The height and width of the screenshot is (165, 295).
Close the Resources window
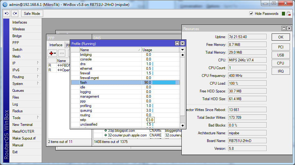click(x=289, y=29)
